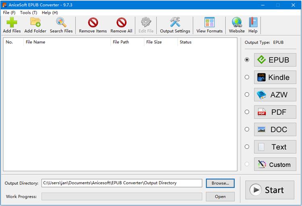Sort by File Path column header
Image resolution: width=302 pixels, height=206 pixels.
click(x=127, y=42)
